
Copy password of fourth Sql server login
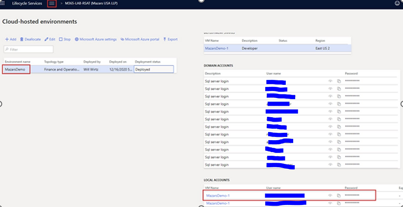339,104
